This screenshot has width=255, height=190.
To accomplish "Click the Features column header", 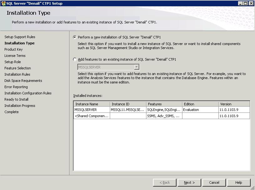I will point(164,104).
